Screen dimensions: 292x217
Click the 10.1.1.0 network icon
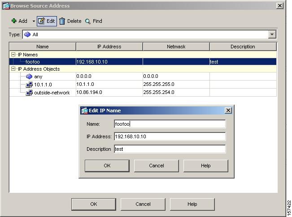29,85
